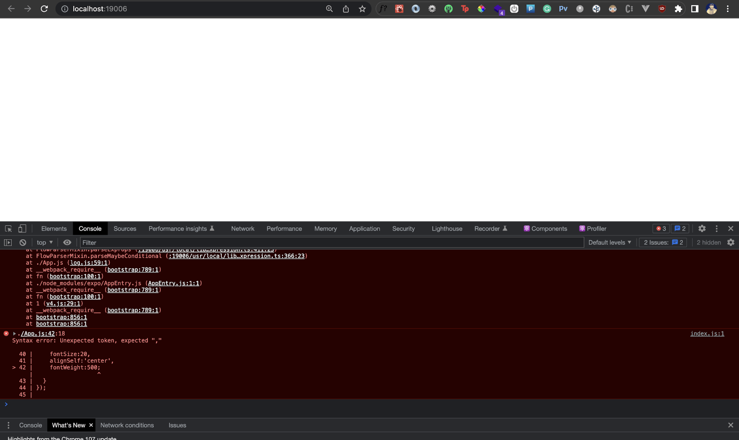This screenshot has height=440, width=739.
Task: Open the console settings gear on the right
Action: [x=731, y=242]
